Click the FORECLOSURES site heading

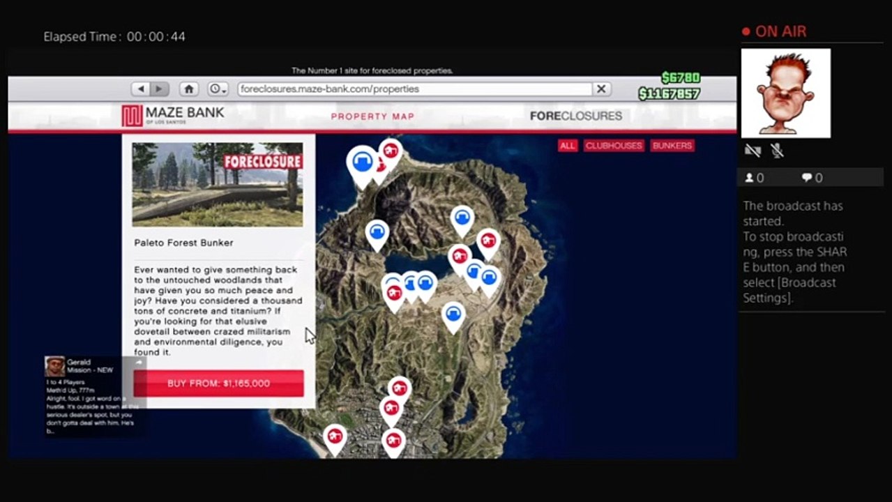coord(576,116)
